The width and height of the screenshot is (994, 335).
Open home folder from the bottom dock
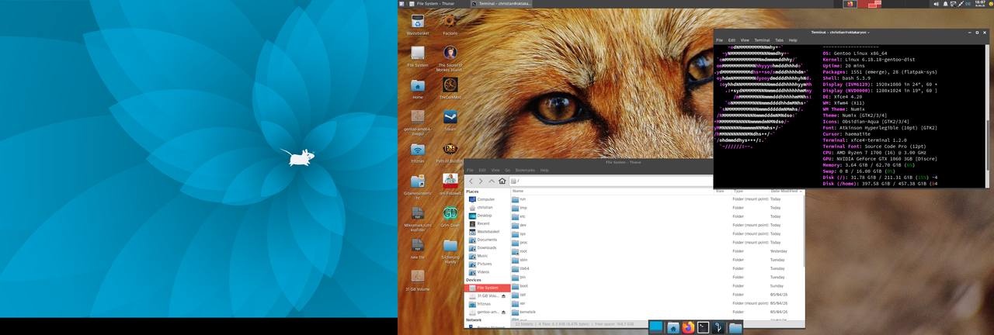[673, 327]
